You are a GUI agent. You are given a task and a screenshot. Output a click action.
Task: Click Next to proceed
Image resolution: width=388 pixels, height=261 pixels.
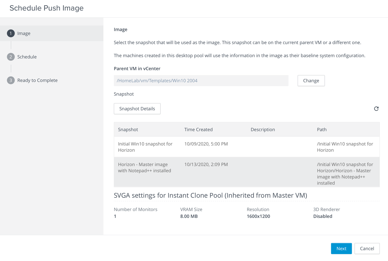tap(341, 249)
